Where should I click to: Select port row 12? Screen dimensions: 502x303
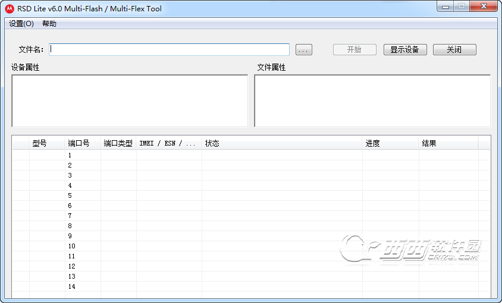tap(251, 266)
